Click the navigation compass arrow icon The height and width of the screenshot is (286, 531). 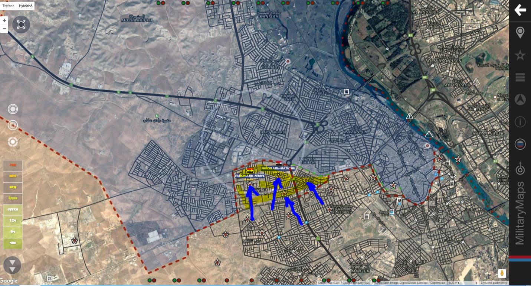coord(520,100)
